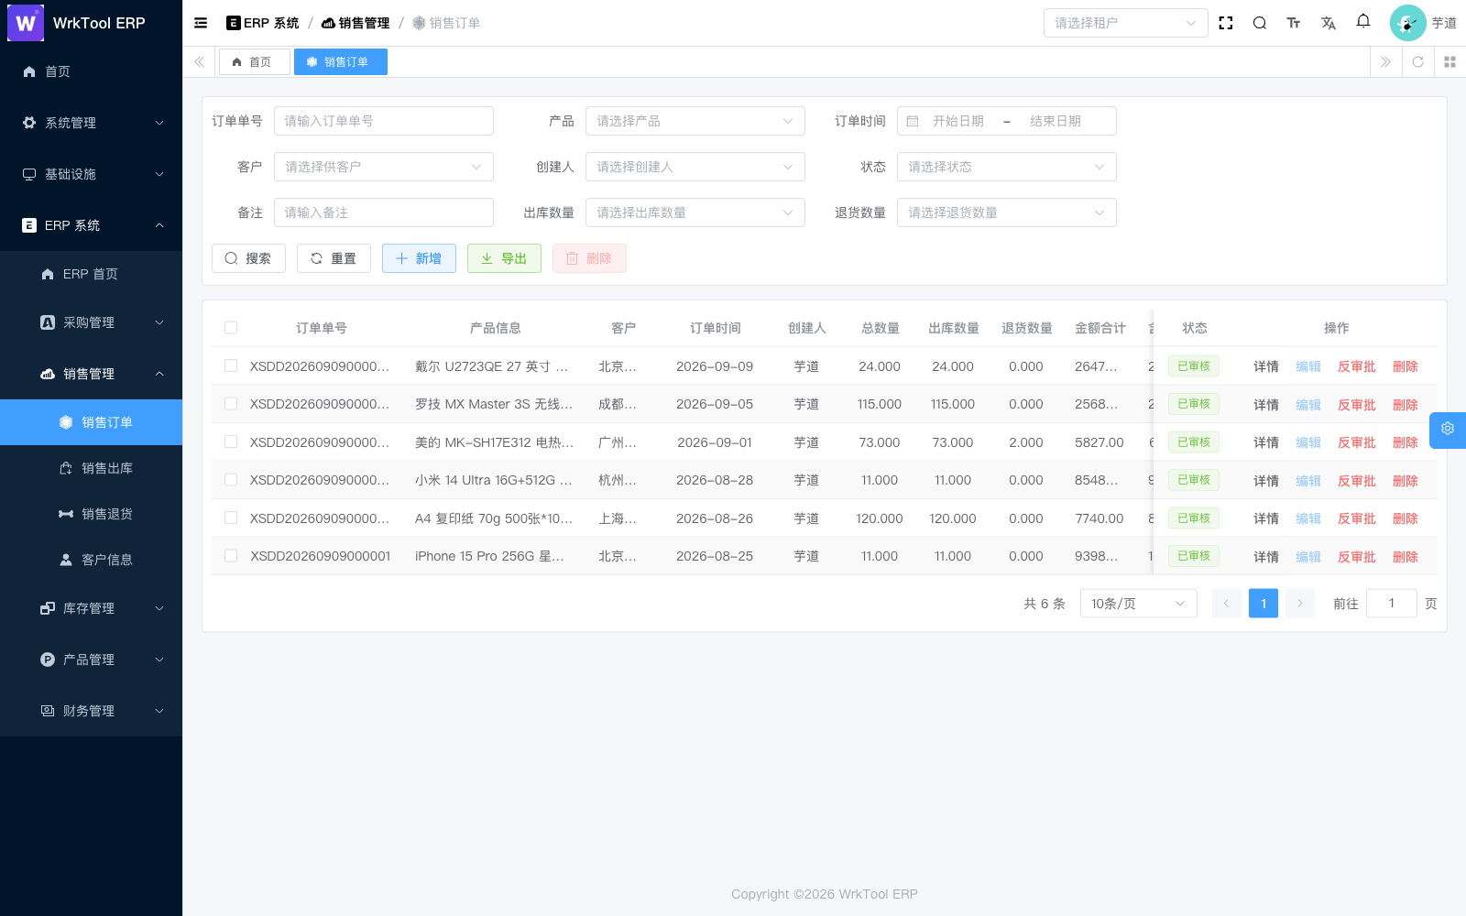Open 请选择租户 tenant dropdown
Viewport: 1466px width, 916px height.
pos(1126,23)
